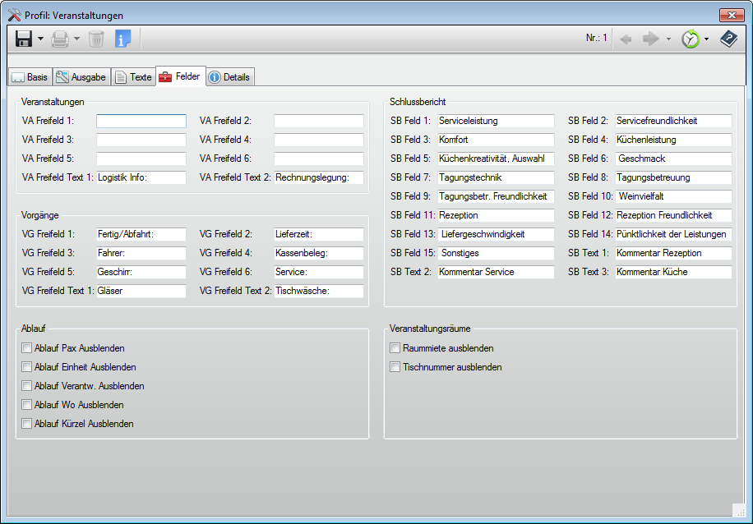Switch to the Basis tab
Image resolution: width=753 pixels, height=524 pixels.
[x=30, y=77]
